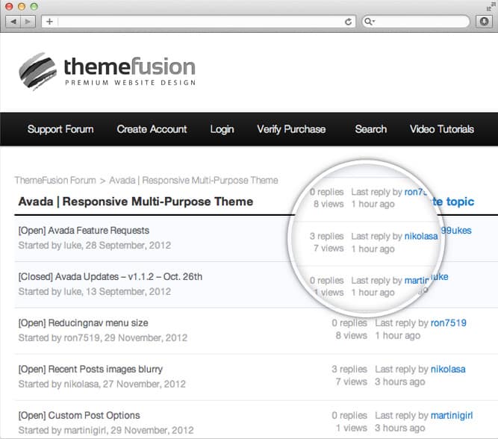Screen dimensions: 498x439
Task: Add bookmark with the plus button
Action: click(49, 22)
